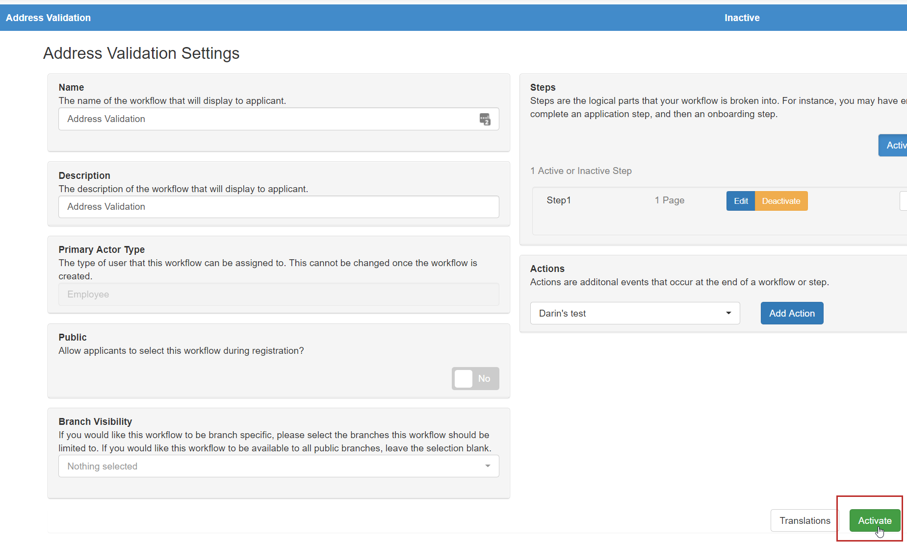This screenshot has width=907, height=542.
Task: Activate the workflow with the green button
Action: 874,520
